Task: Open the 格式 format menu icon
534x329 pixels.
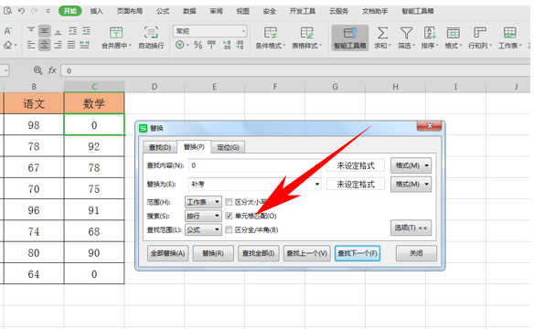Action: (454, 33)
